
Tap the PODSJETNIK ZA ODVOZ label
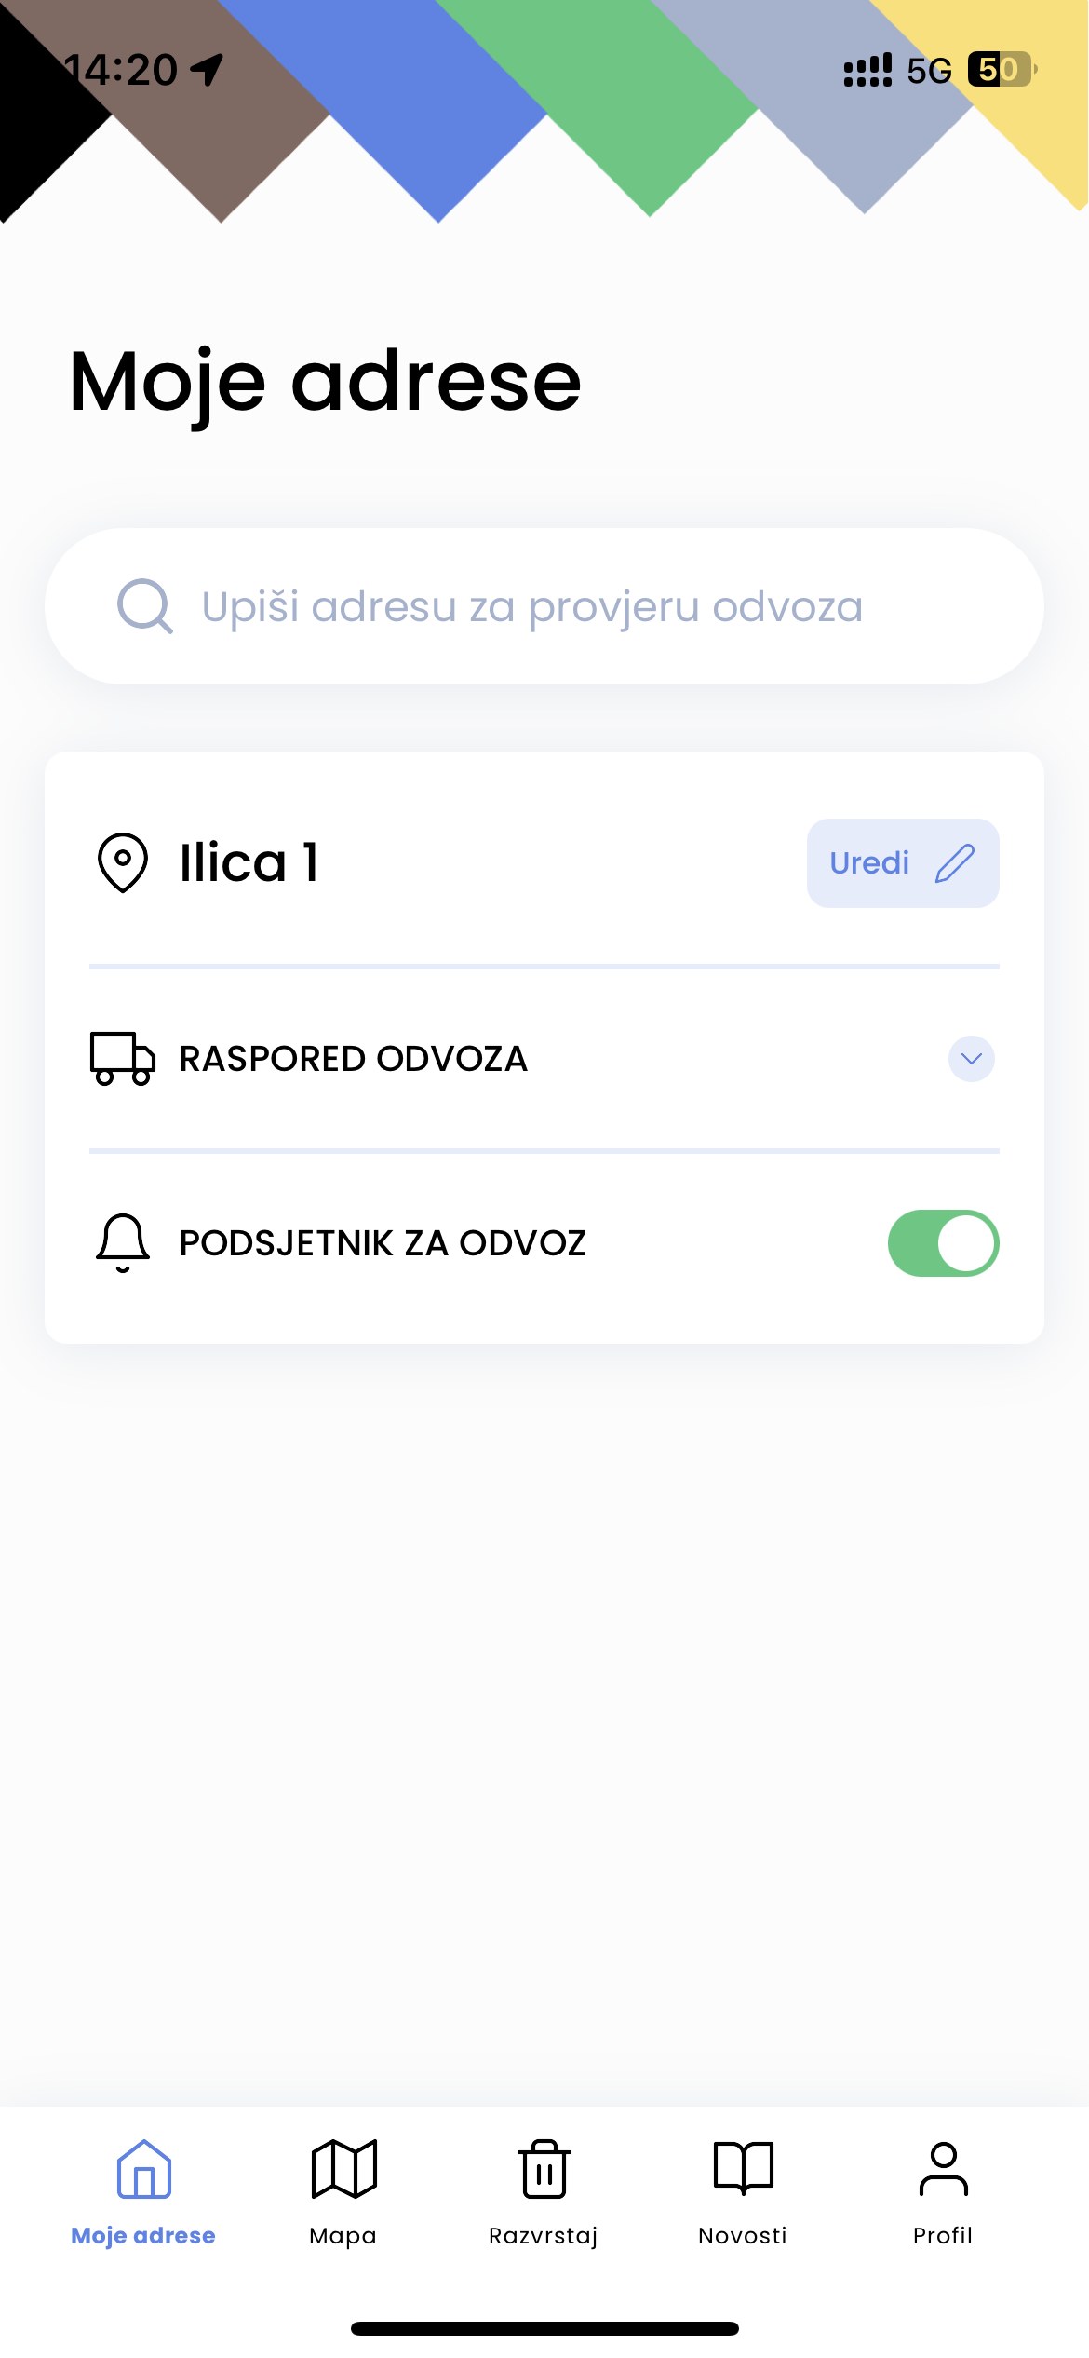coord(383,1243)
